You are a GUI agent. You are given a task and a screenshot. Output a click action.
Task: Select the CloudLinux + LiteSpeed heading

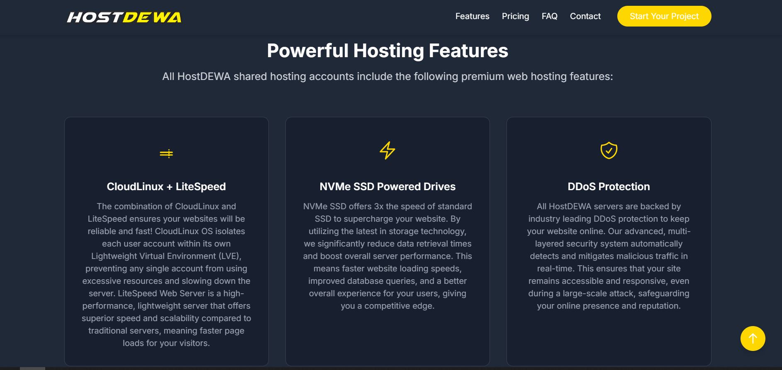166,186
